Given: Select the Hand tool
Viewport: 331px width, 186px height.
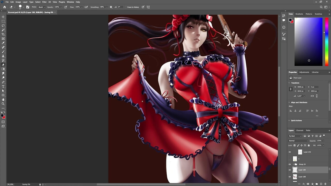Looking at the screenshot, I should [3, 99].
